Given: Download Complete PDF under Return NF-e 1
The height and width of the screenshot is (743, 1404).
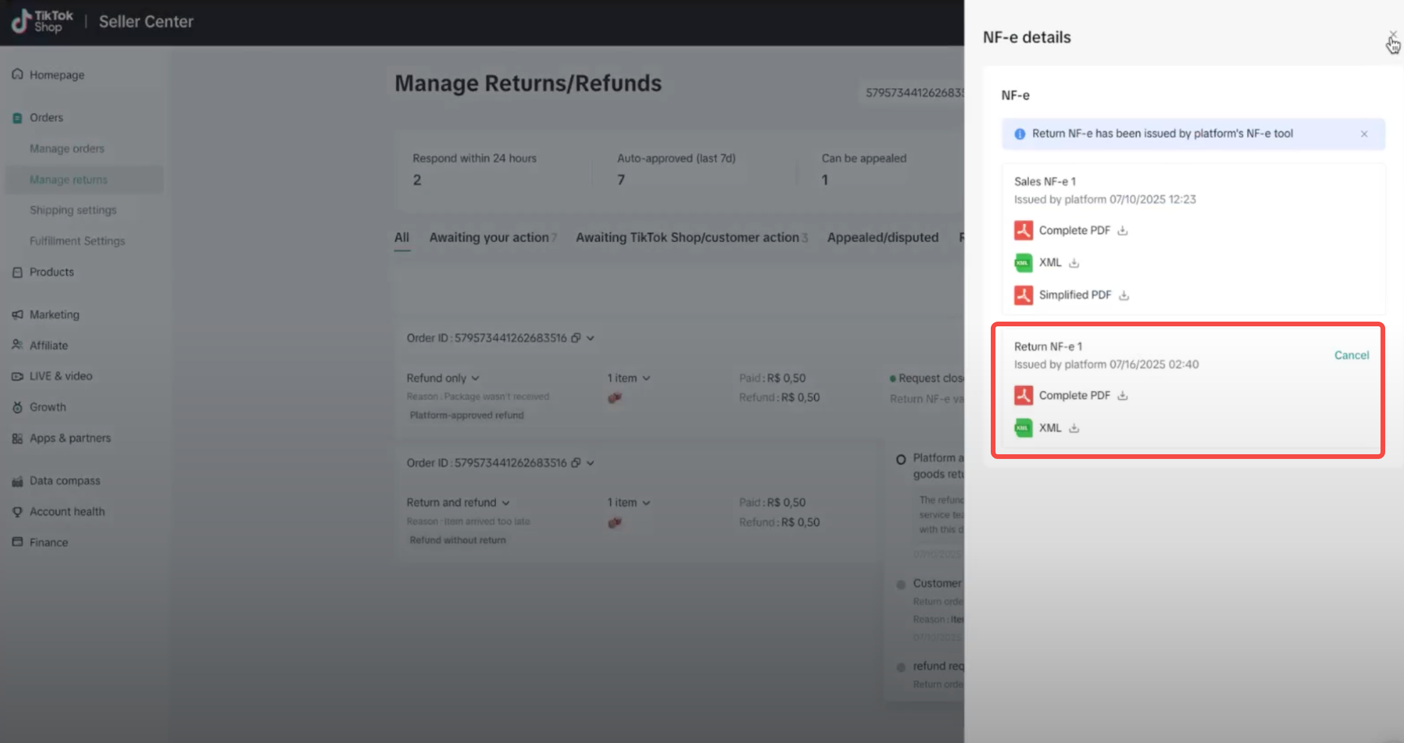Looking at the screenshot, I should pos(1122,396).
